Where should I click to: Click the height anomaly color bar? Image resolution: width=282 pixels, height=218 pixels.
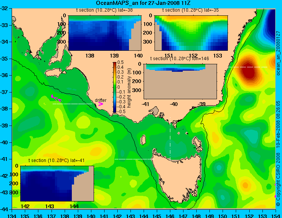click(x=115, y=88)
